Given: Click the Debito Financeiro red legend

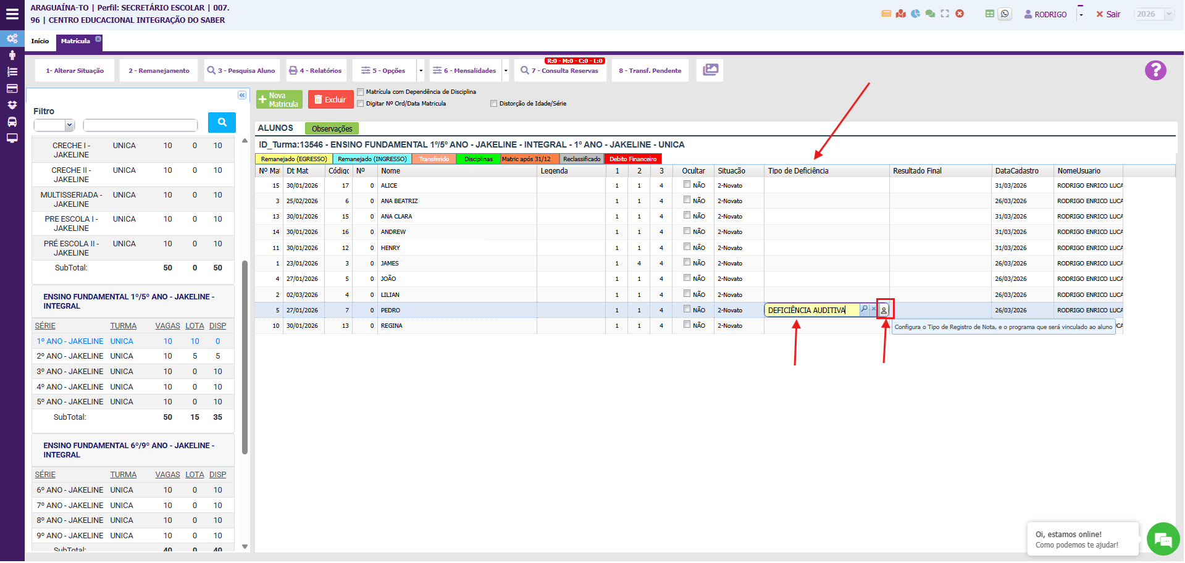Looking at the screenshot, I should (632, 159).
